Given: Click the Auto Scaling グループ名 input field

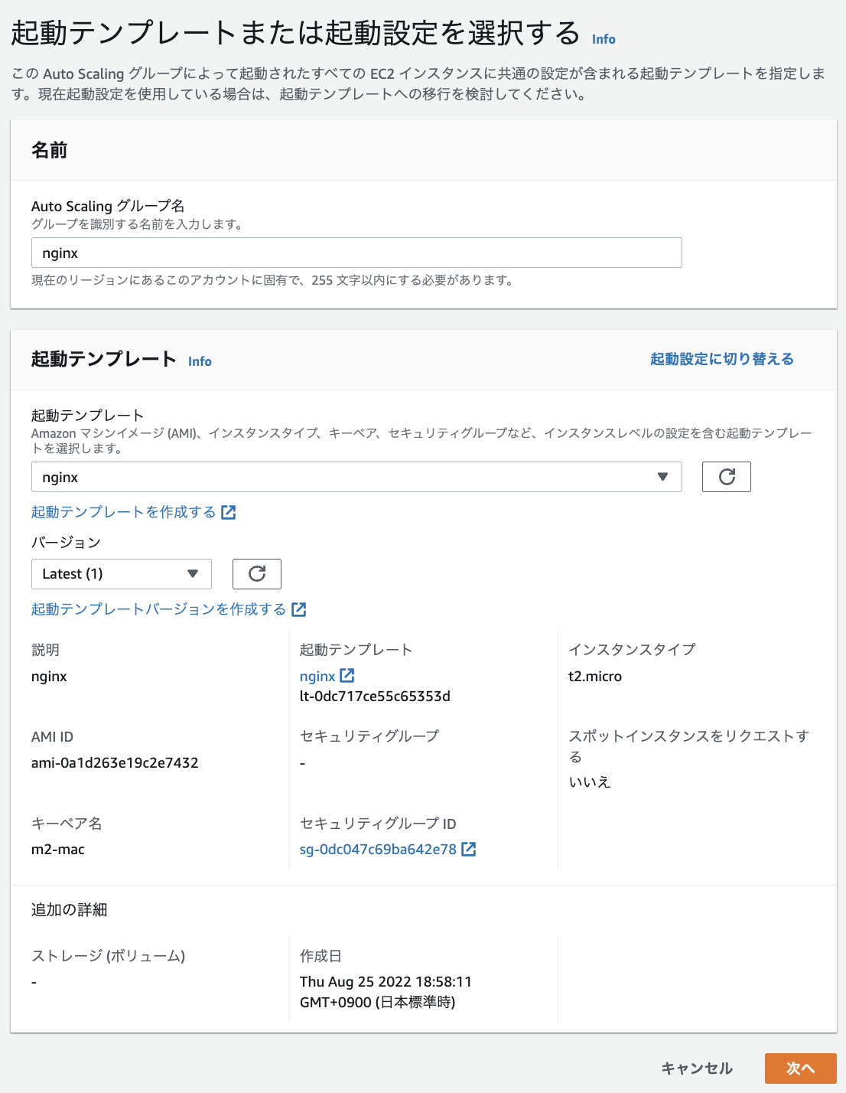Looking at the screenshot, I should point(356,252).
